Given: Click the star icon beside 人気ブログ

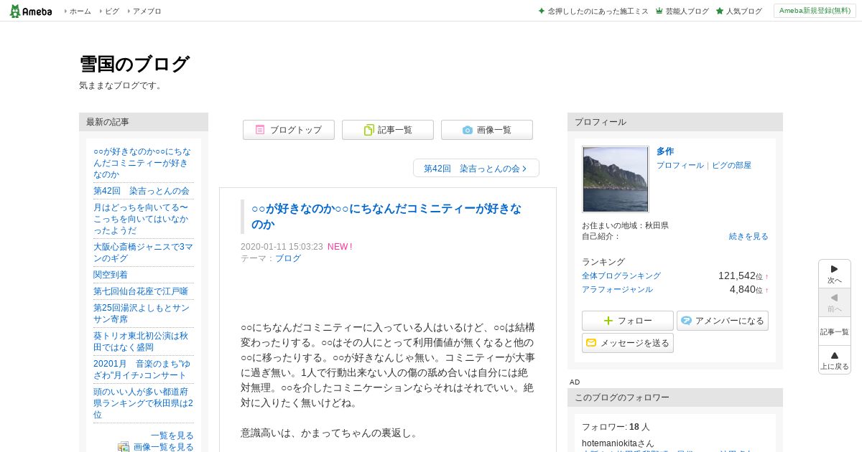Looking at the screenshot, I should point(719,11).
